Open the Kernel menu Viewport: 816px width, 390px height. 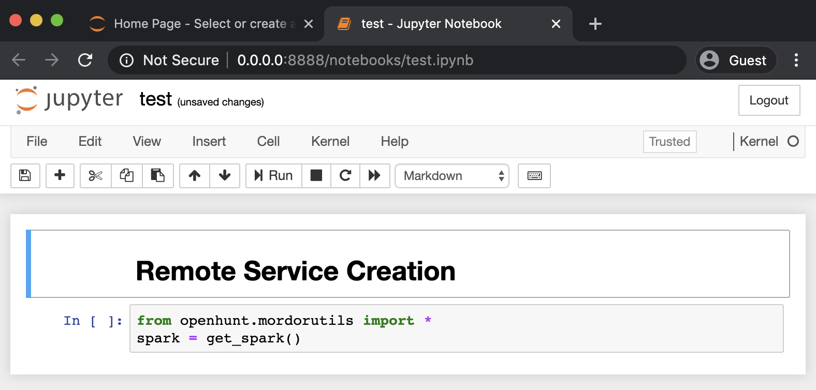(x=330, y=141)
